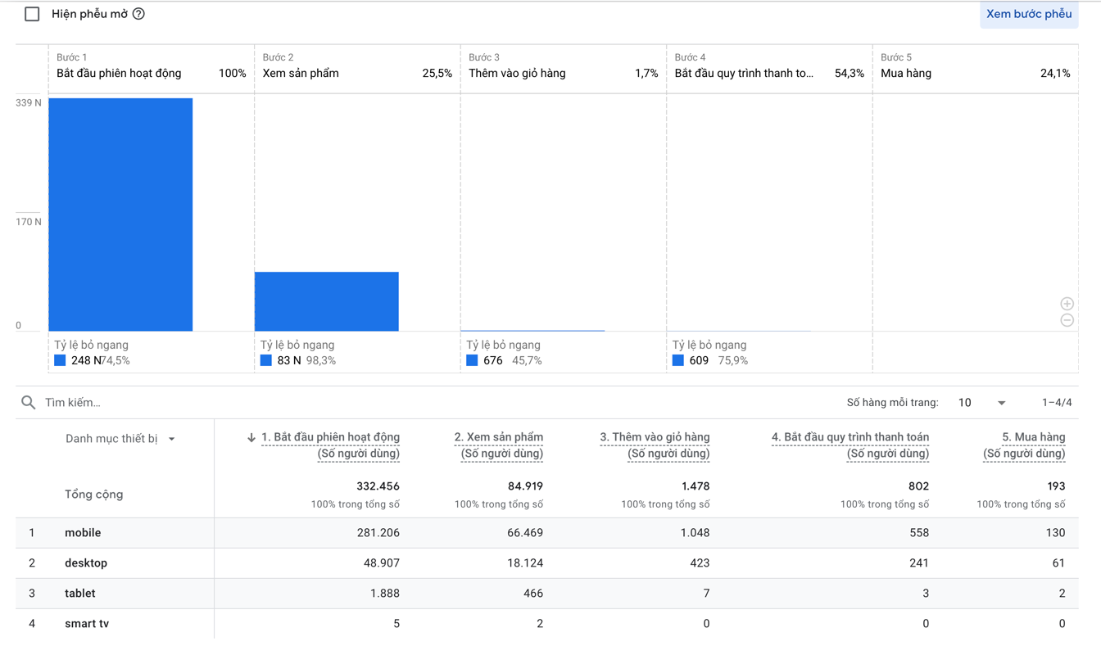Click the "Xem bước phễu" button
The width and height of the screenshot is (1101, 655).
pyautogui.click(x=1029, y=14)
